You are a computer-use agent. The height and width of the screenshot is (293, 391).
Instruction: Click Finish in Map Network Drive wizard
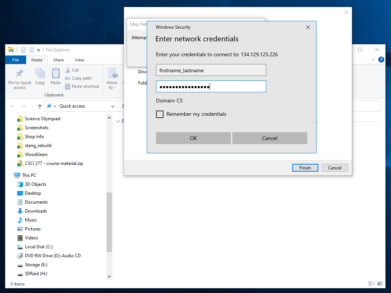coord(305,168)
